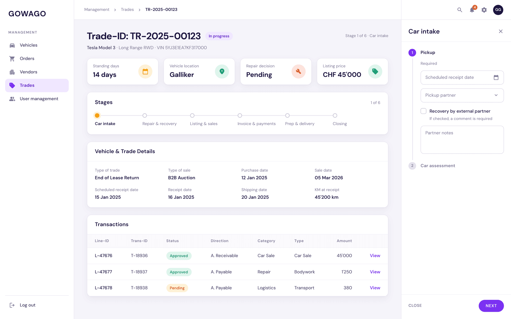The width and height of the screenshot is (511, 319).
Task: View transaction L-47678
Action: click(x=375, y=288)
